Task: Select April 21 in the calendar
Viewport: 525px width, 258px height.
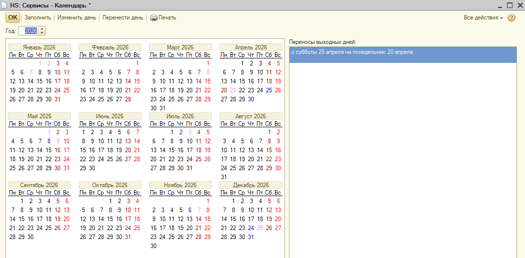Action: 233,90
